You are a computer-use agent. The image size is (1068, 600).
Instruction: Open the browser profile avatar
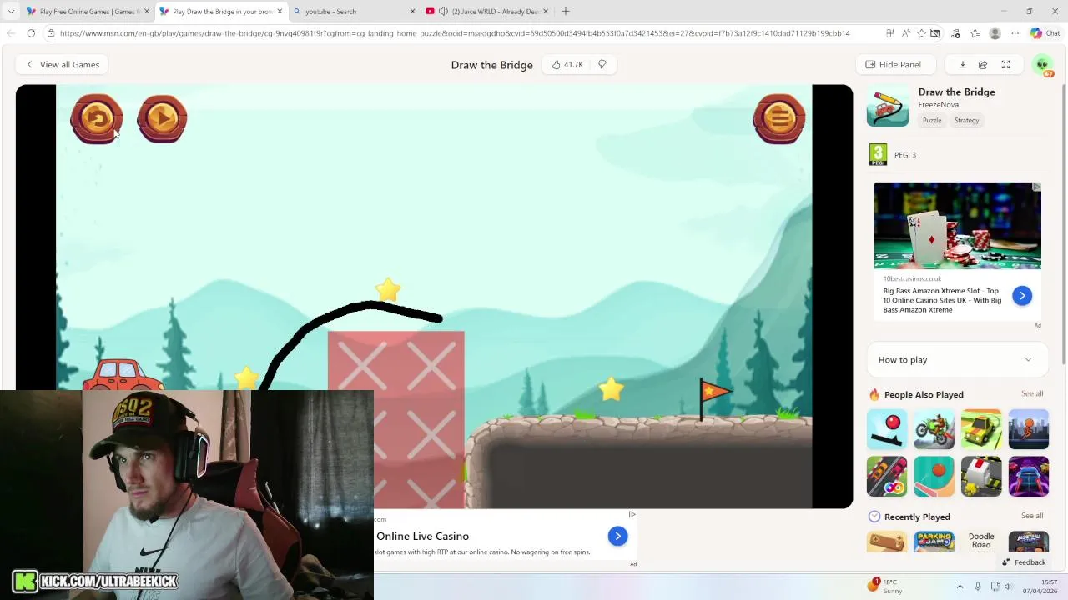pos(995,33)
